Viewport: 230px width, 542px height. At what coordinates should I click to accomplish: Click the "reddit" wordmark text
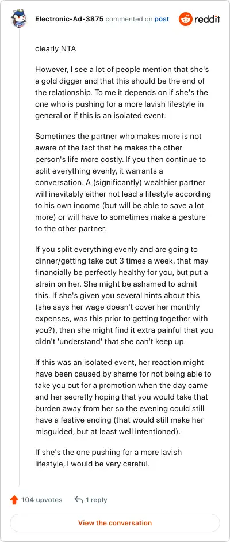(x=207, y=19)
